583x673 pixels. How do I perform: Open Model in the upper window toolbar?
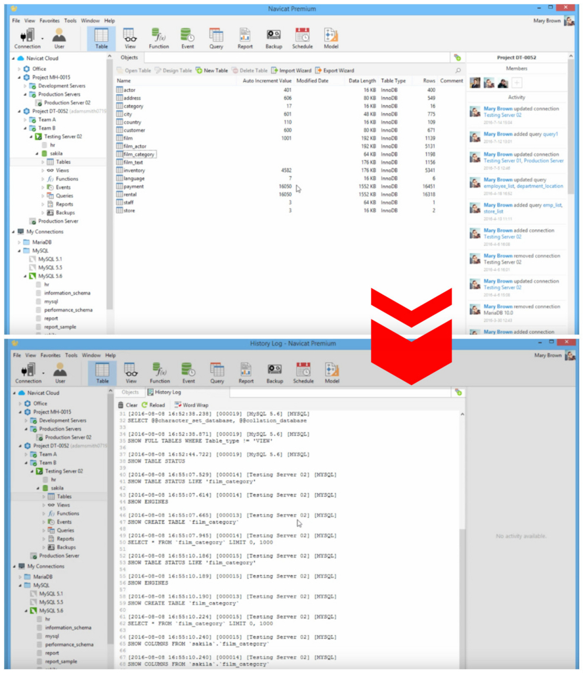coord(331,38)
